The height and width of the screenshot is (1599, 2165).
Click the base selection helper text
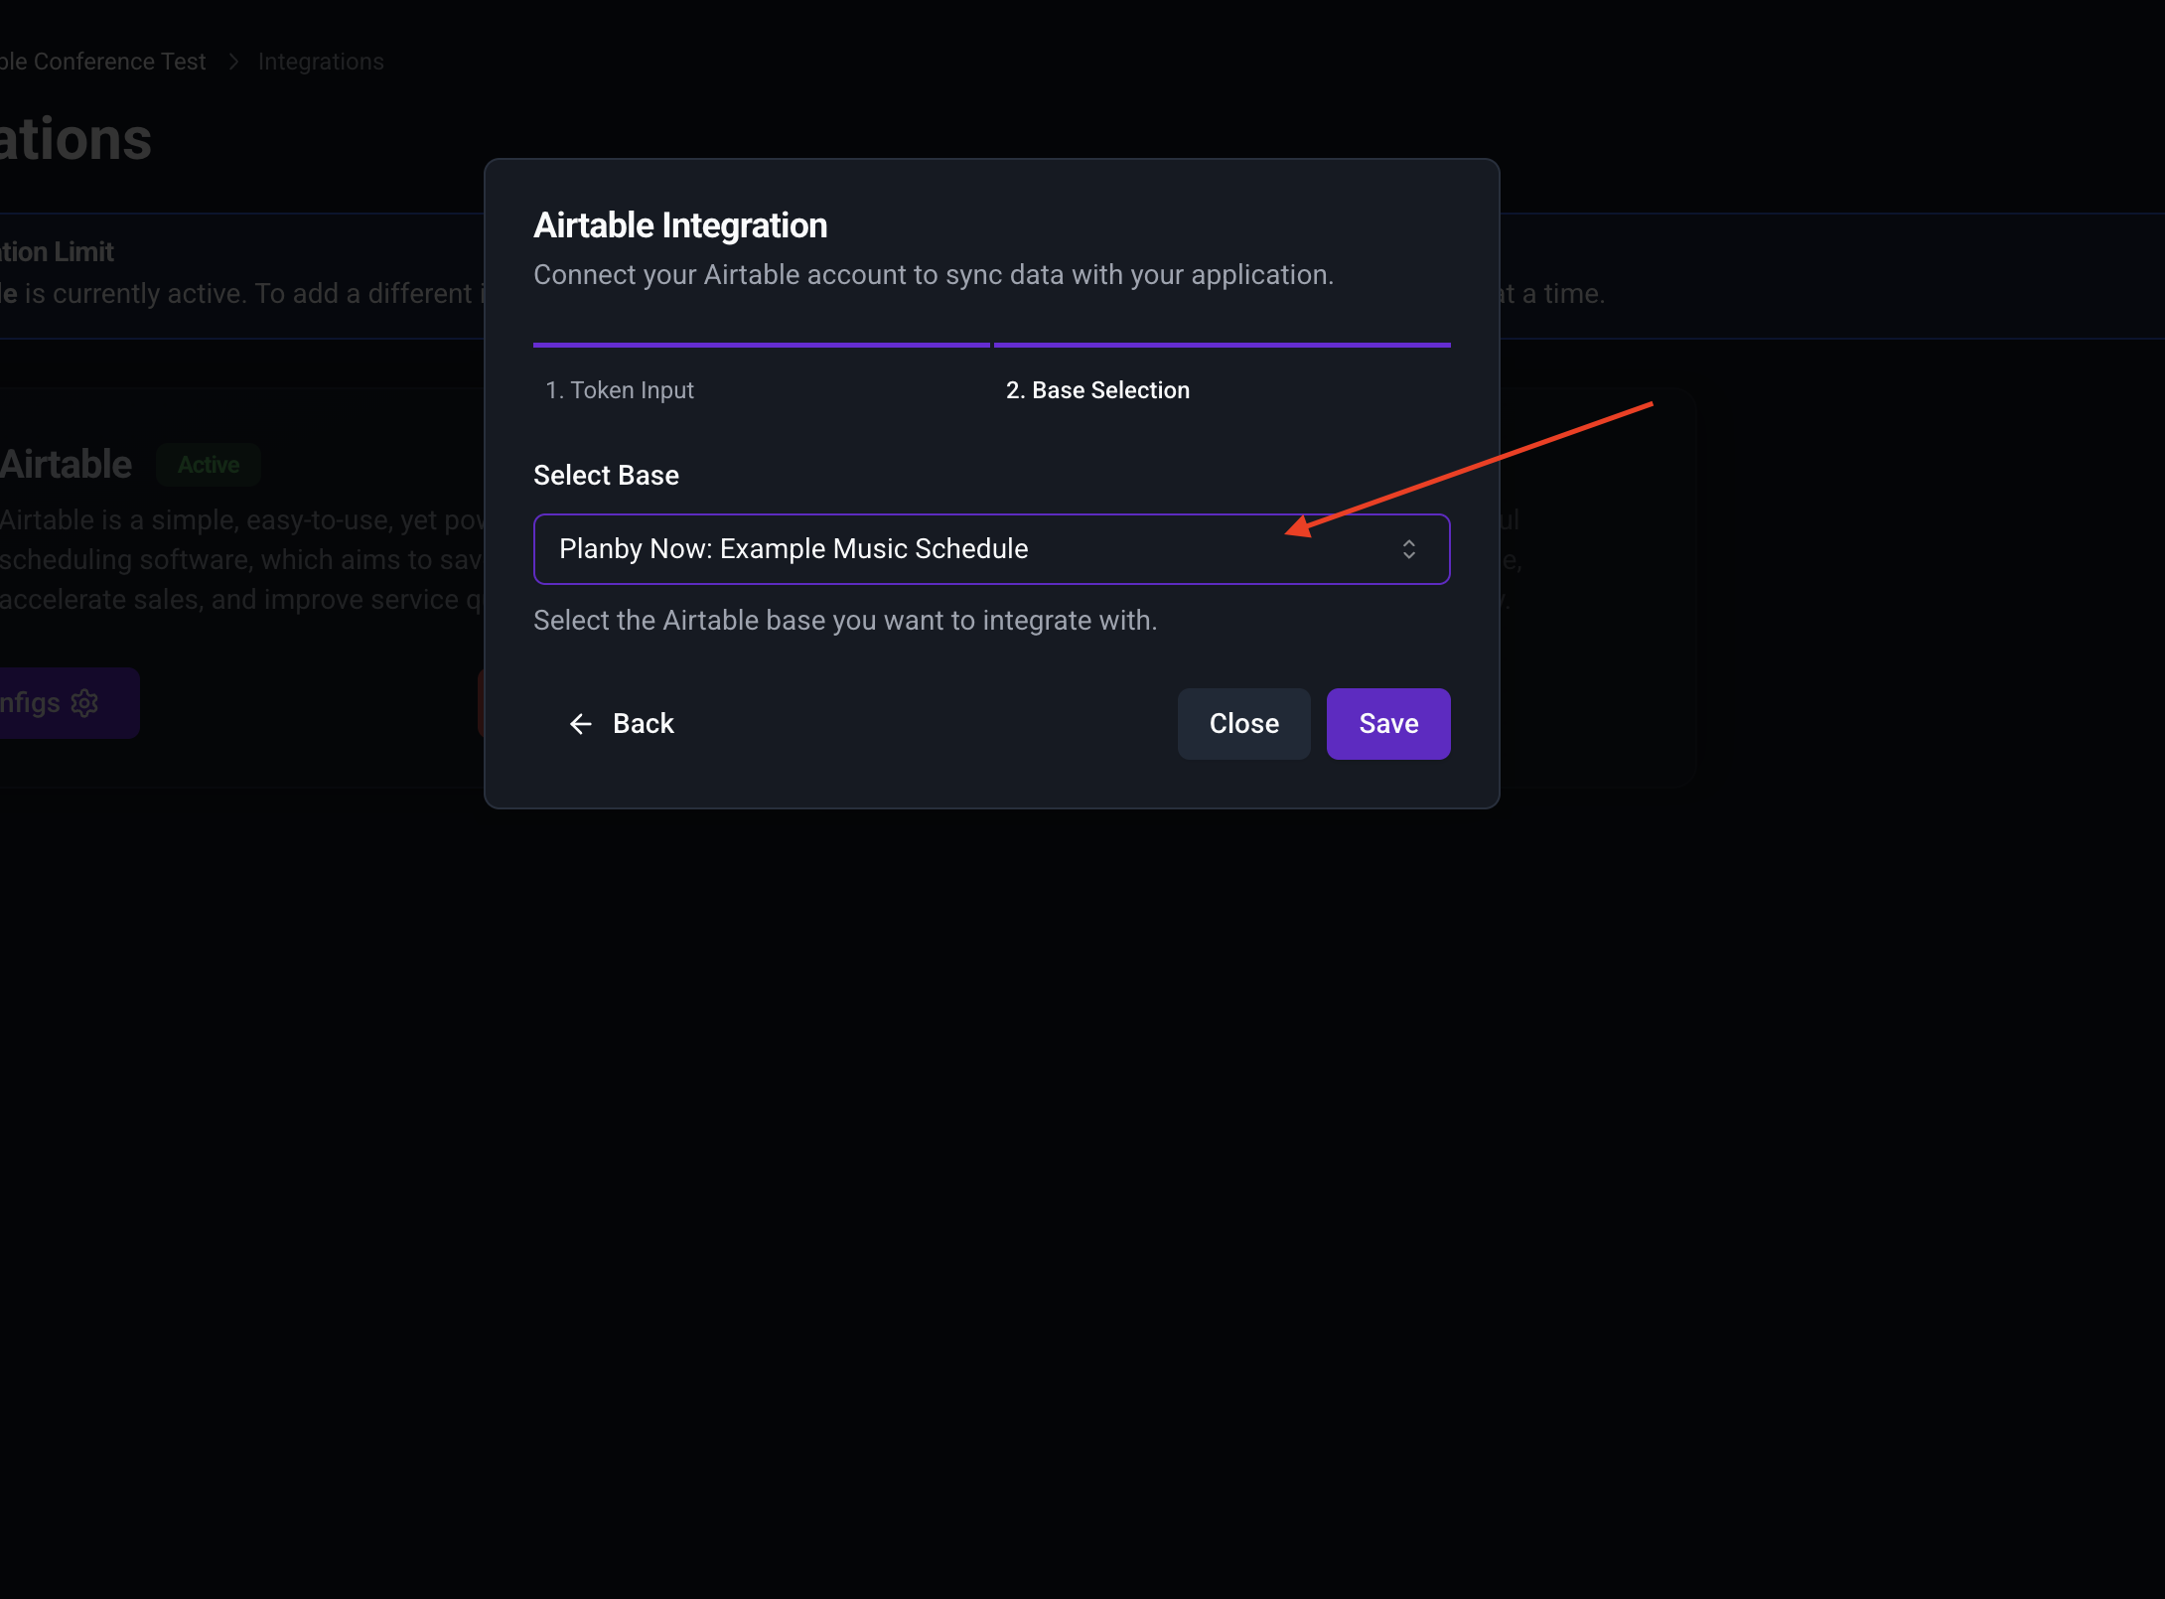(845, 621)
